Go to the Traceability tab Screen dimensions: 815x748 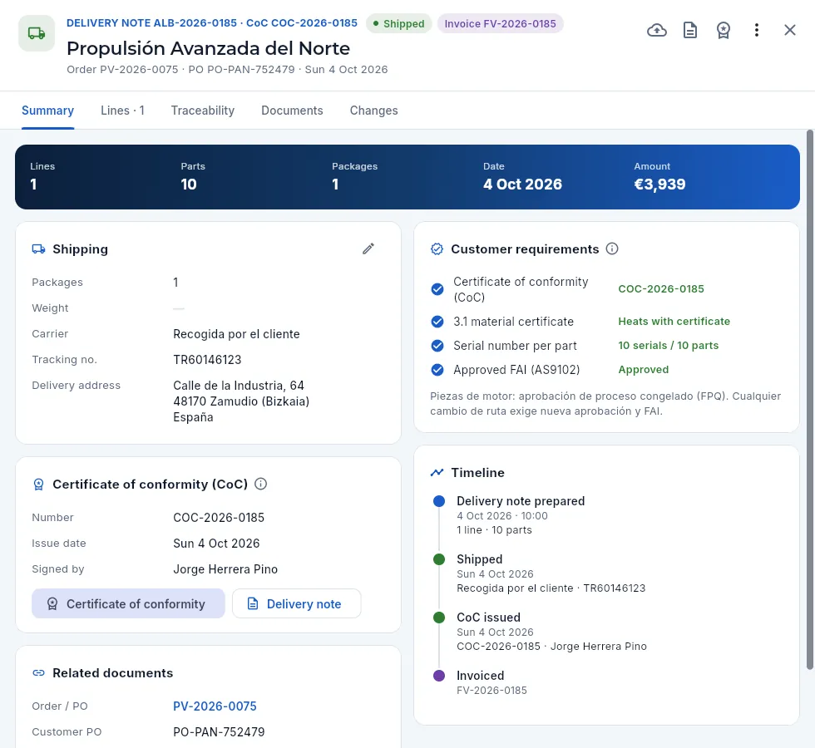pyautogui.click(x=203, y=111)
